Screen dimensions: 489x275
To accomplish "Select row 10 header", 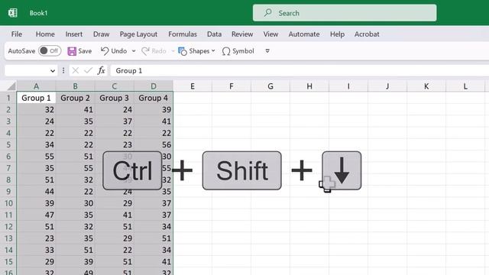I will tap(8, 203).
